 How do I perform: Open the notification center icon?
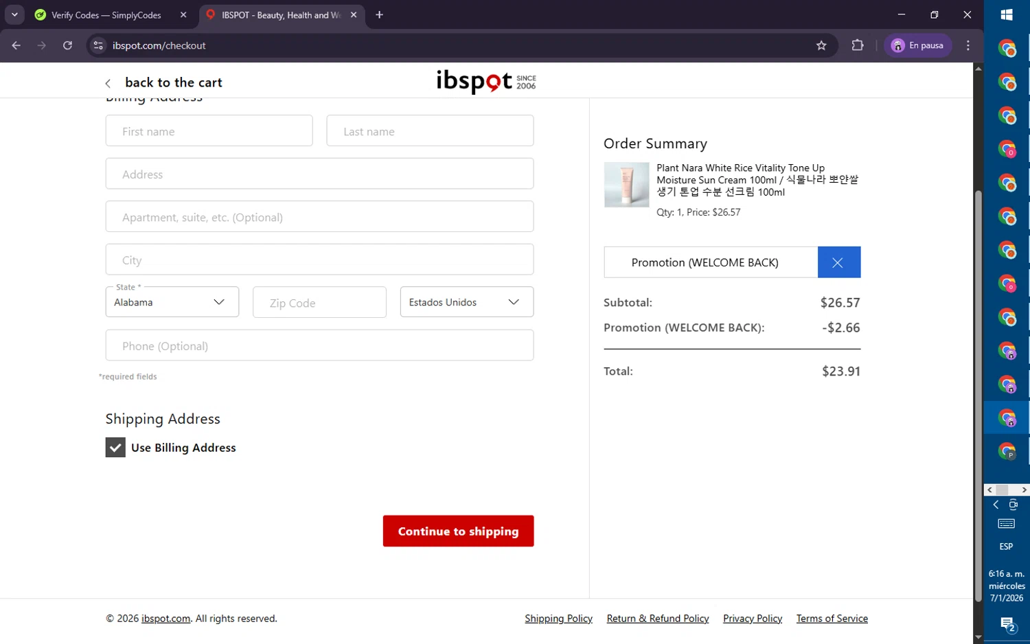tap(1007, 624)
